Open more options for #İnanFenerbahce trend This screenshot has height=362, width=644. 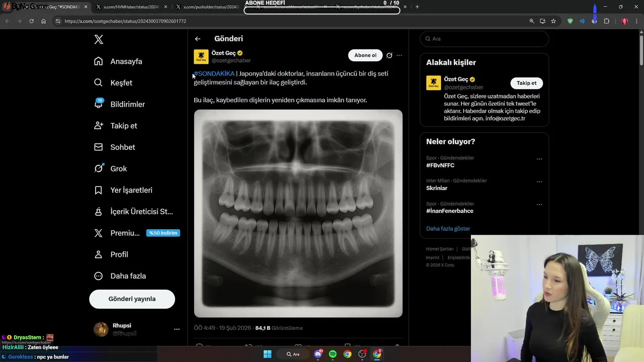click(539, 205)
